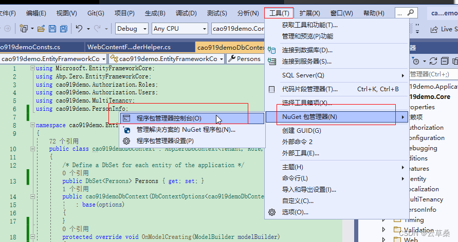Open the NuGet Package Manager submenu

[x=337, y=117]
